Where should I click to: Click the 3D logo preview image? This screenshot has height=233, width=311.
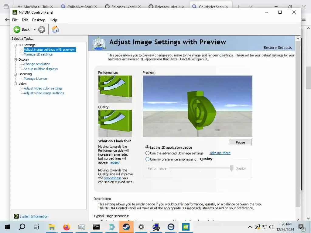(197, 106)
